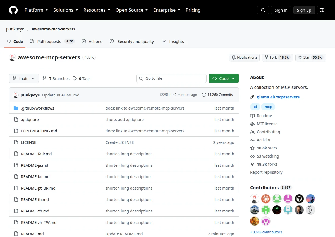Viewport: 335px width, 237px height.
Task: Expand the Resources menu
Action: pyautogui.click(x=97, y=10)
